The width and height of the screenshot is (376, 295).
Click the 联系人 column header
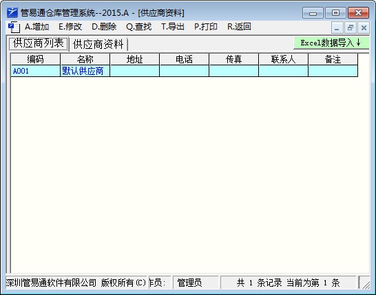283,59
